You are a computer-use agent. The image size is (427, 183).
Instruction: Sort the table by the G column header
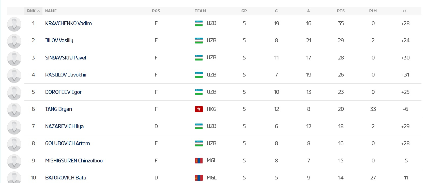[276, 11]
